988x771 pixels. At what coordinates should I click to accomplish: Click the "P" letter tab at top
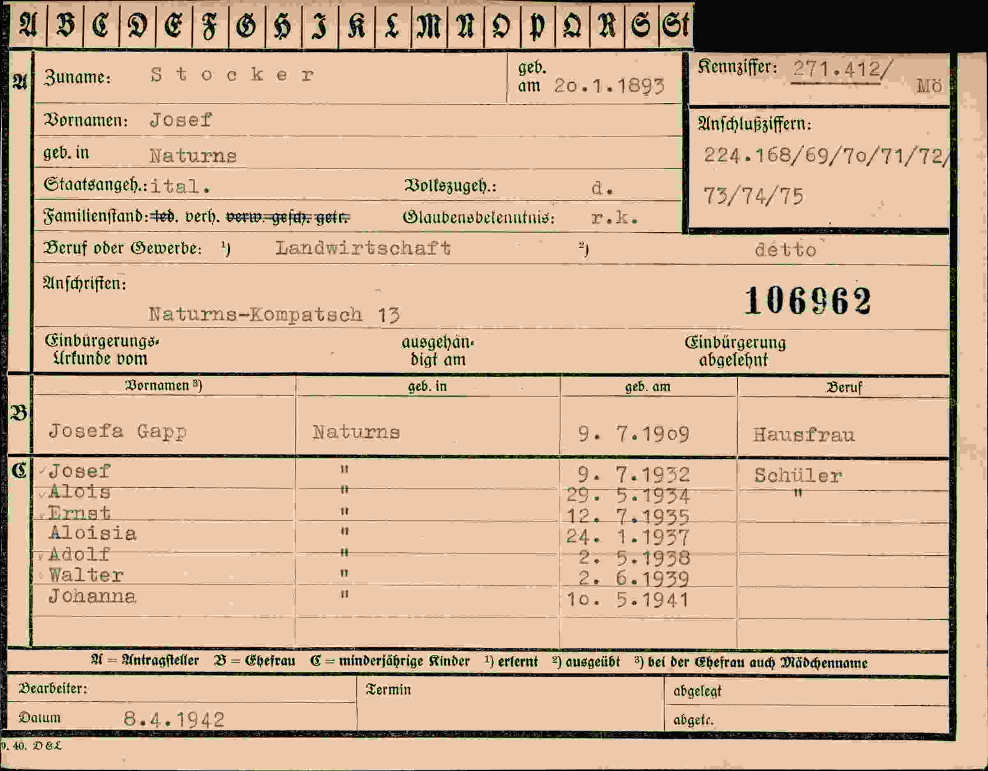coord(538,25)
